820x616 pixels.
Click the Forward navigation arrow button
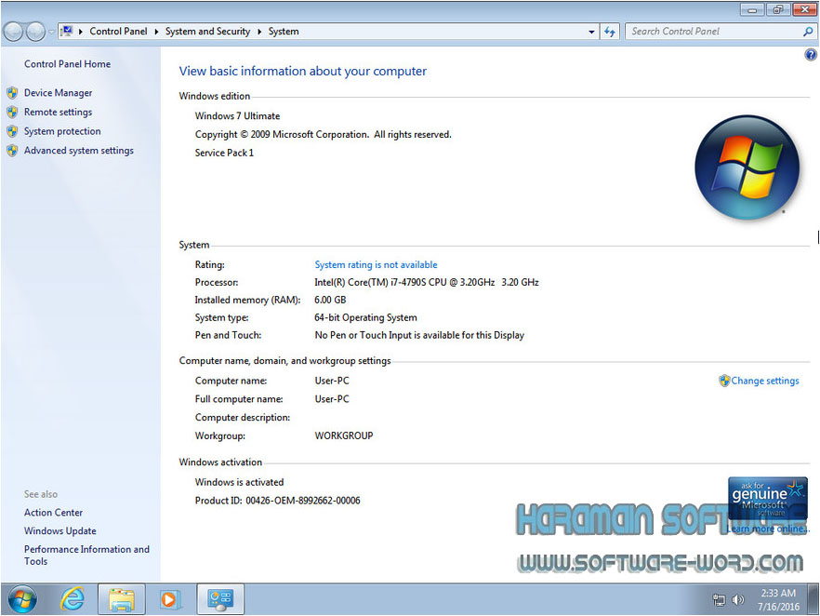pyautogui.click(x=35, y=32)
